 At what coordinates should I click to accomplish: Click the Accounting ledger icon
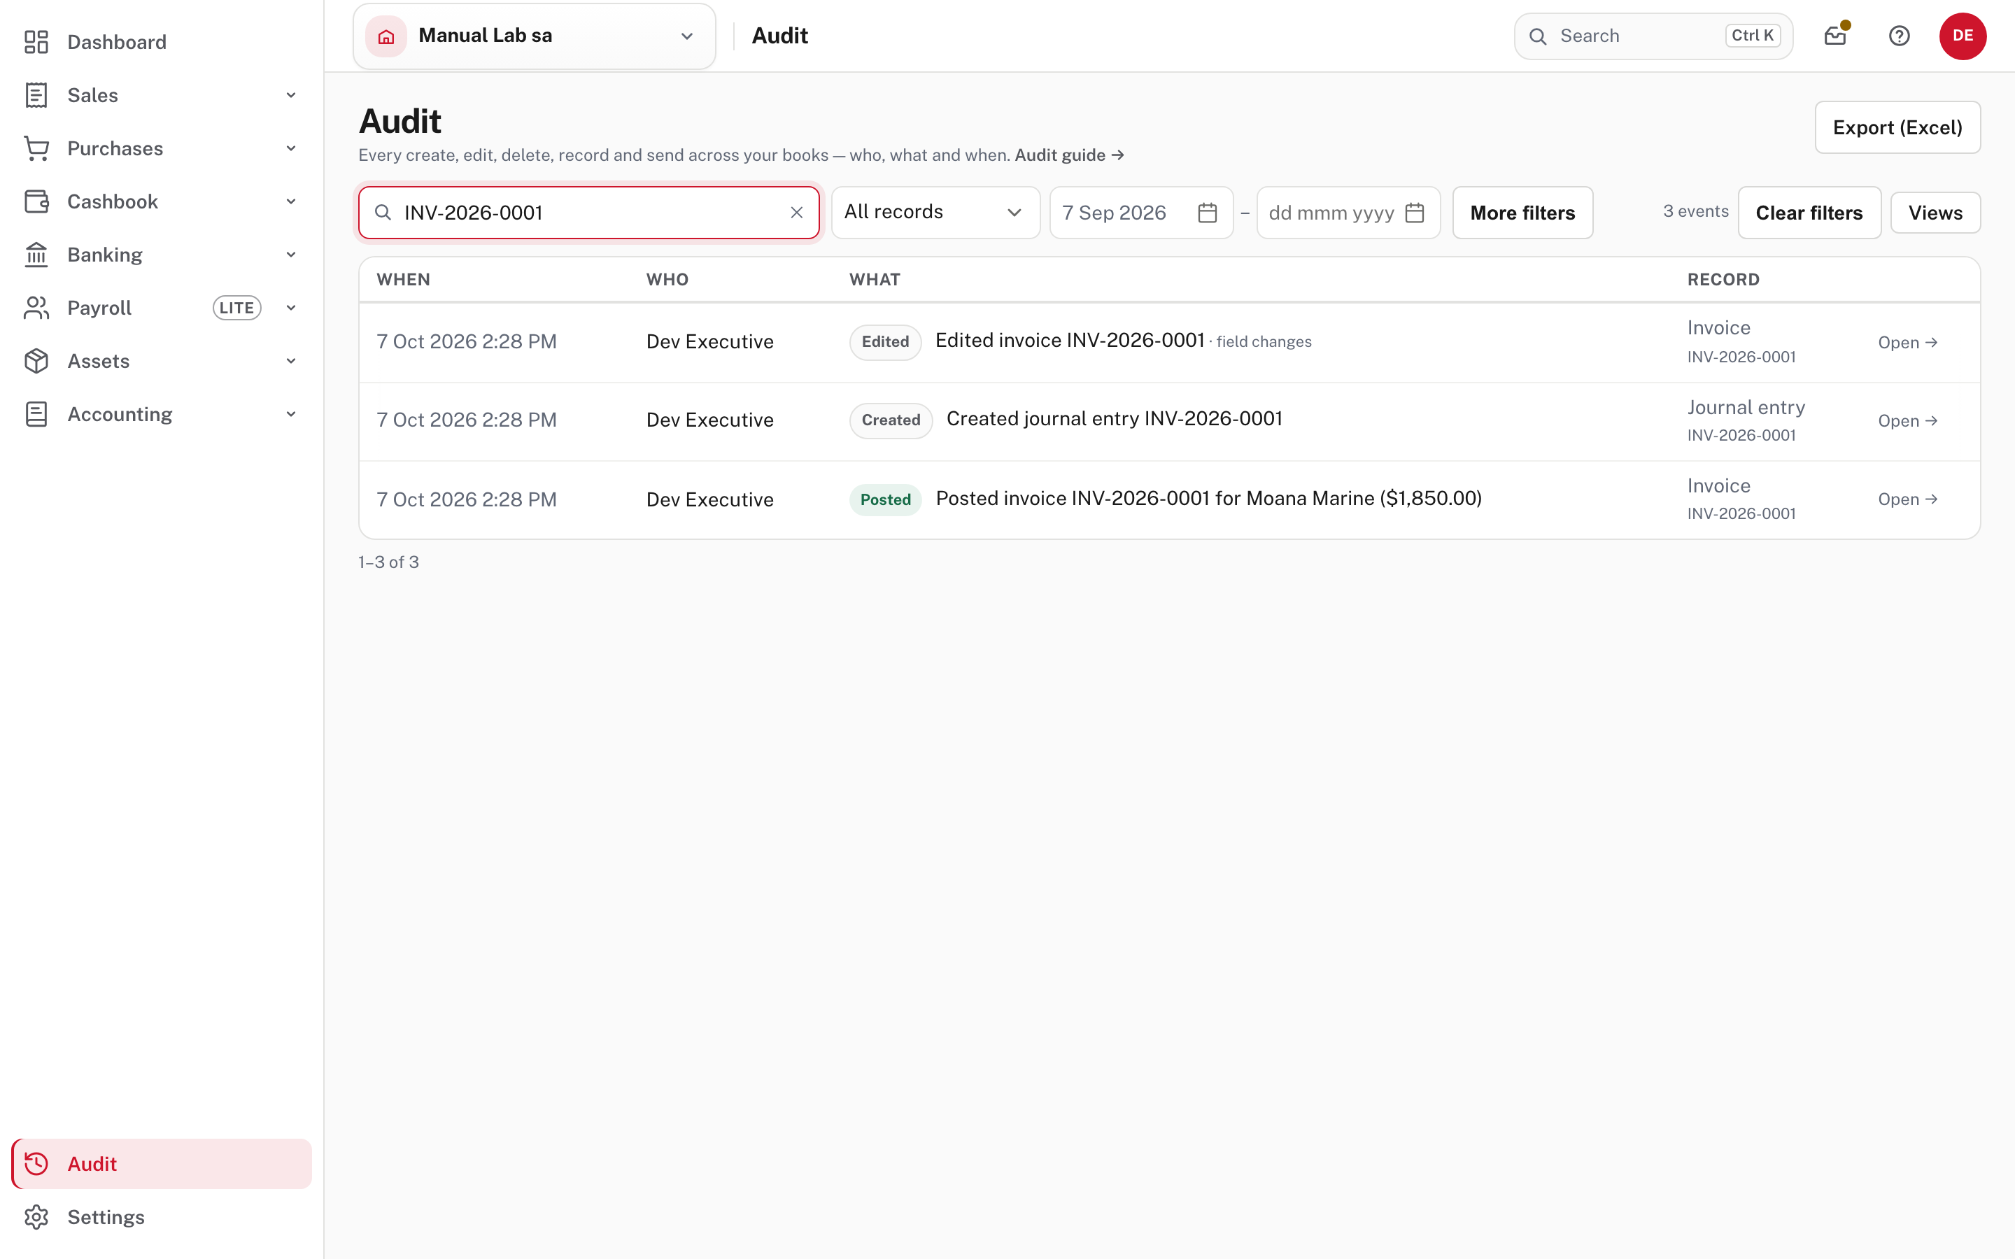click(x=36, y=415)
